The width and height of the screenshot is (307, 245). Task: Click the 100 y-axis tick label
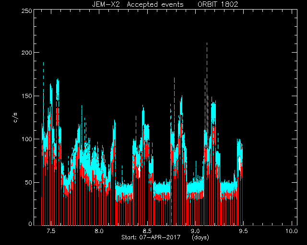(x=27, y=139)
